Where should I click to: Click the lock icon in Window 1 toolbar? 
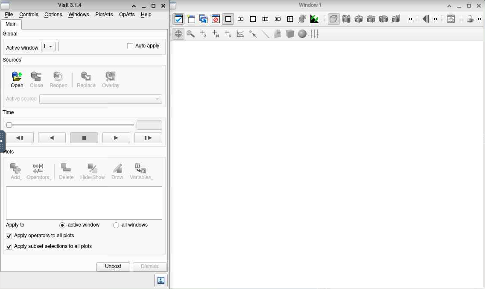click(470, 19)
